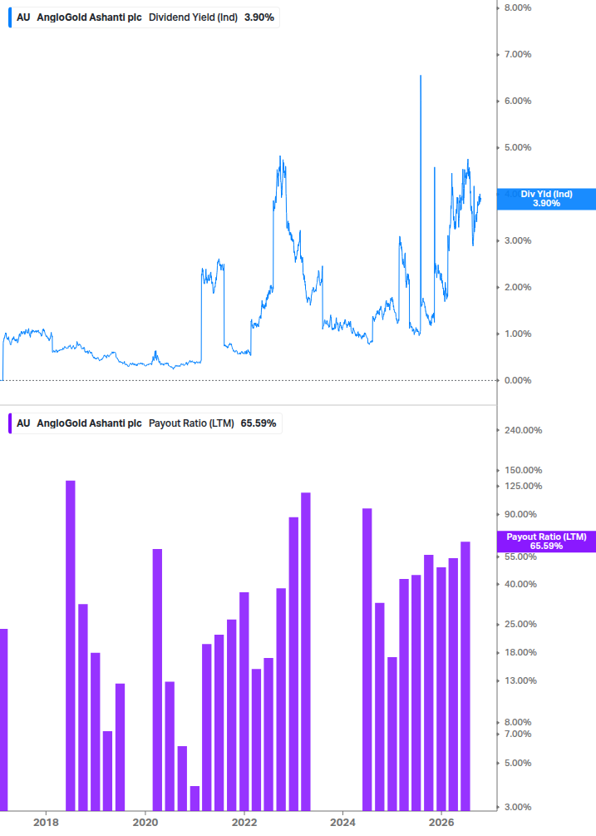Screen dimensions: 596x836
Task: Click the dividend yield spike peak above 6%
Action: (421, 77)
